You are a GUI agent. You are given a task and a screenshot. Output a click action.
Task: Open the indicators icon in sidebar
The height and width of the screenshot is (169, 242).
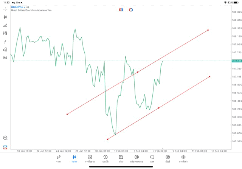point(5,25)
